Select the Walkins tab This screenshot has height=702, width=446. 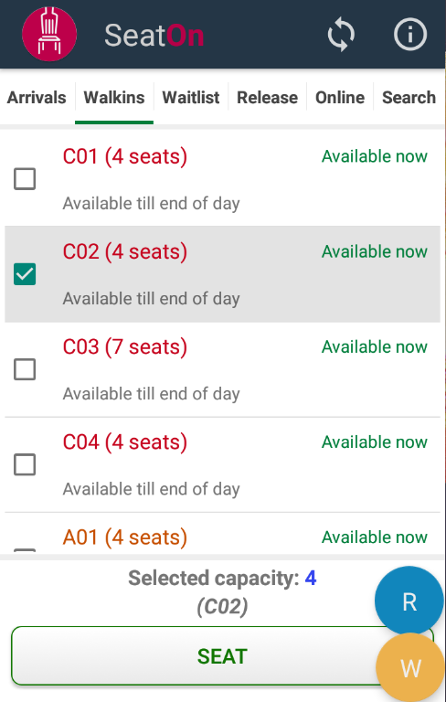(x=114, y=98)
